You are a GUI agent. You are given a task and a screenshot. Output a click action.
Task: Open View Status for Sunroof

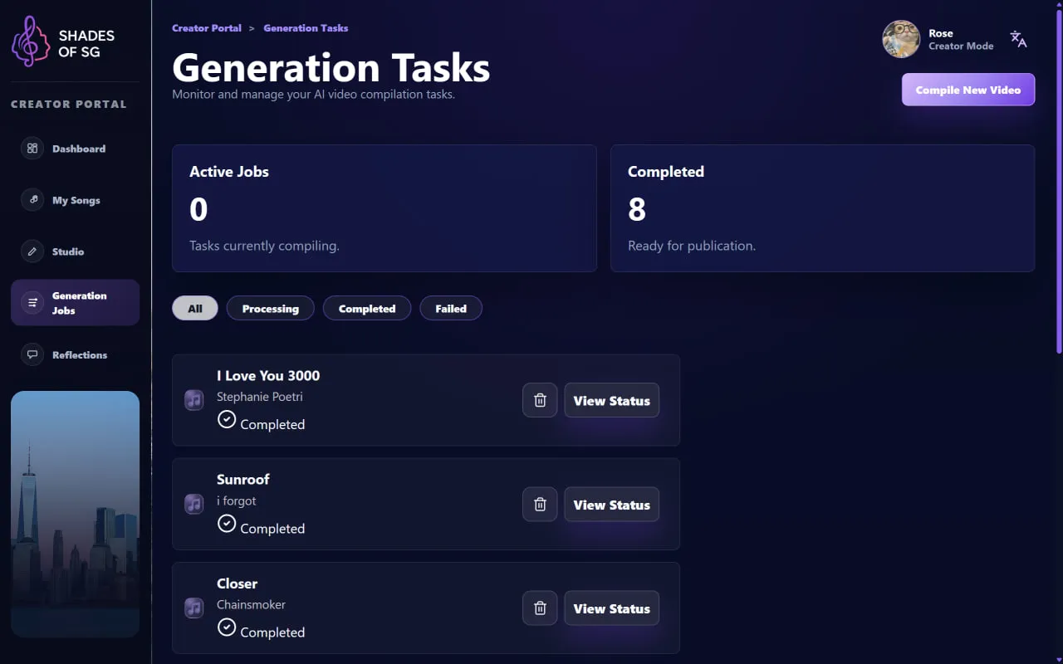pyautogui.click(x=612, y=504)
